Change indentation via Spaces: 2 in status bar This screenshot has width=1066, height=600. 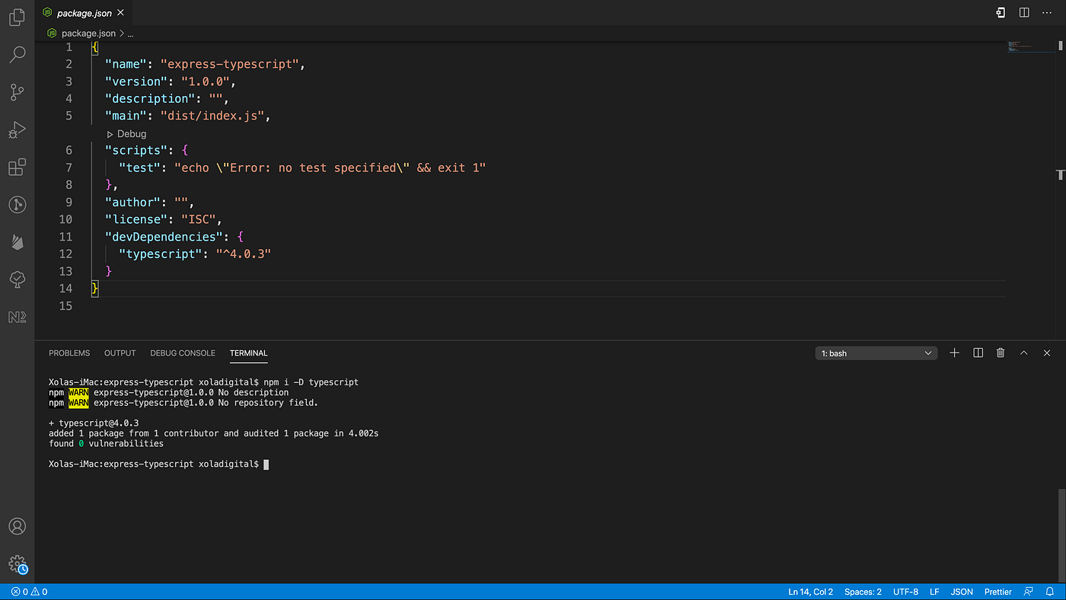click(863, 592)
